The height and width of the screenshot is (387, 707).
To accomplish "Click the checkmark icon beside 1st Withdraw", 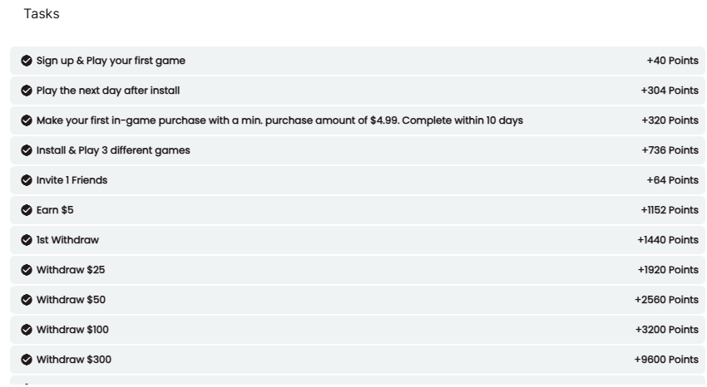I will point(27,240).
